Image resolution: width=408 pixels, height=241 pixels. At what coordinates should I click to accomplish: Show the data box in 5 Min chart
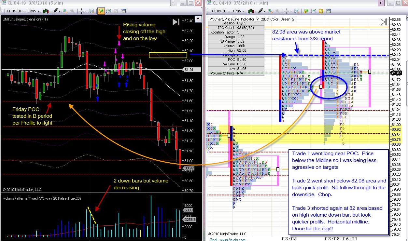(x=91, y=11)
